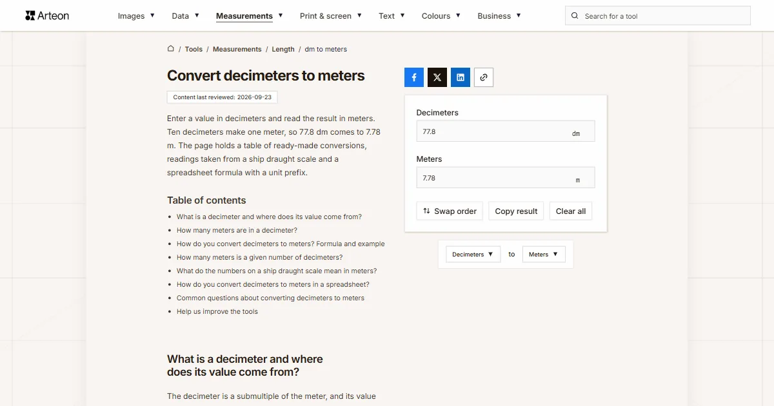Share page on Facebook
The height and width of the screenshot is (406, 774).
point(414,77)
